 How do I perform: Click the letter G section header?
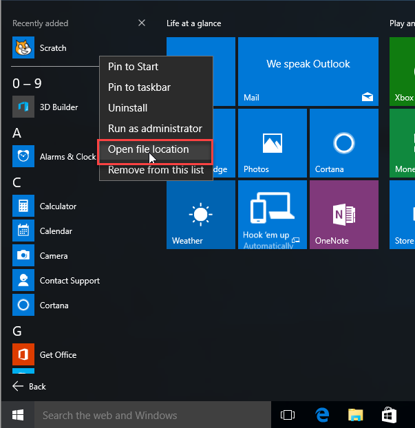[x=17, y=331]
